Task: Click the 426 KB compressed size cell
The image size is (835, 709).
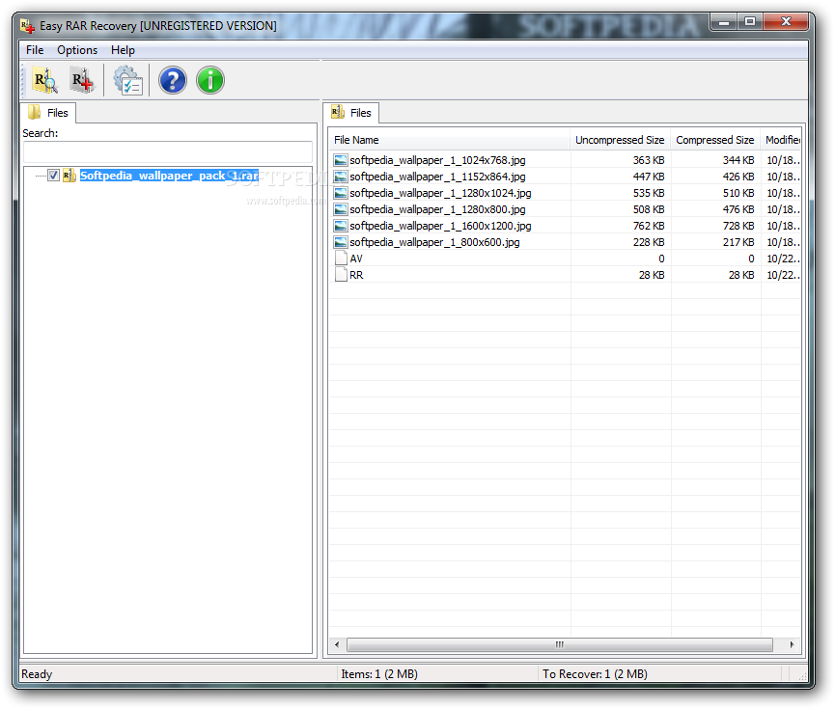Action: pos(738,177)
